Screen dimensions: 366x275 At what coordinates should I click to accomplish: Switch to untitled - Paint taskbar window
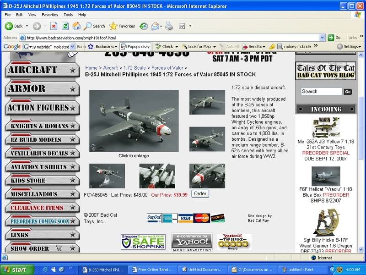tap(302, 269)
